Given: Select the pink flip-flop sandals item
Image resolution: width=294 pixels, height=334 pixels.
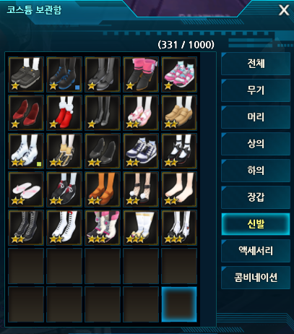Looking at the screenshot, I should click(26, 189).
